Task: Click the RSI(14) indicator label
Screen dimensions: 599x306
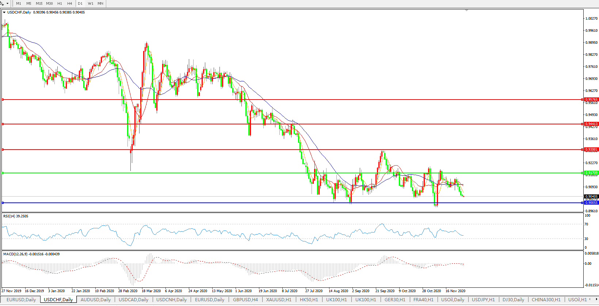Action: click(15, 216)
